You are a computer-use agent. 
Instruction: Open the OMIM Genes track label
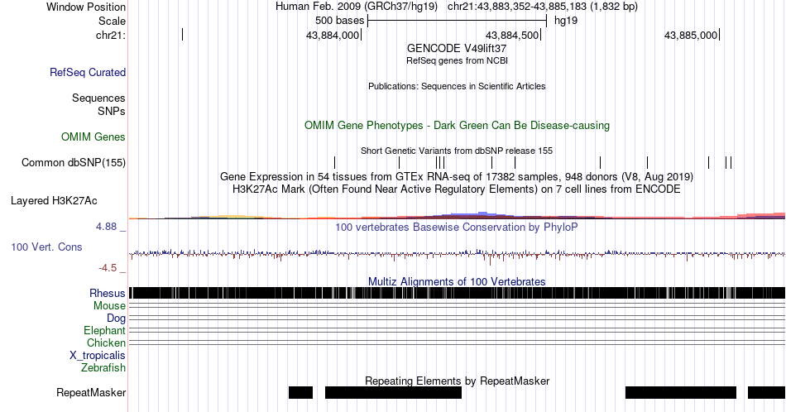(x=93, y=137)
